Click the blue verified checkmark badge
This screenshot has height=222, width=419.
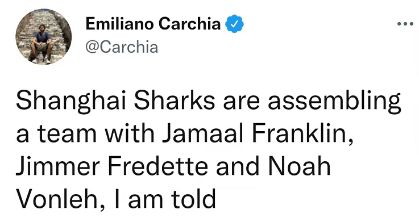pyautogui.click(x=235, y=24)
